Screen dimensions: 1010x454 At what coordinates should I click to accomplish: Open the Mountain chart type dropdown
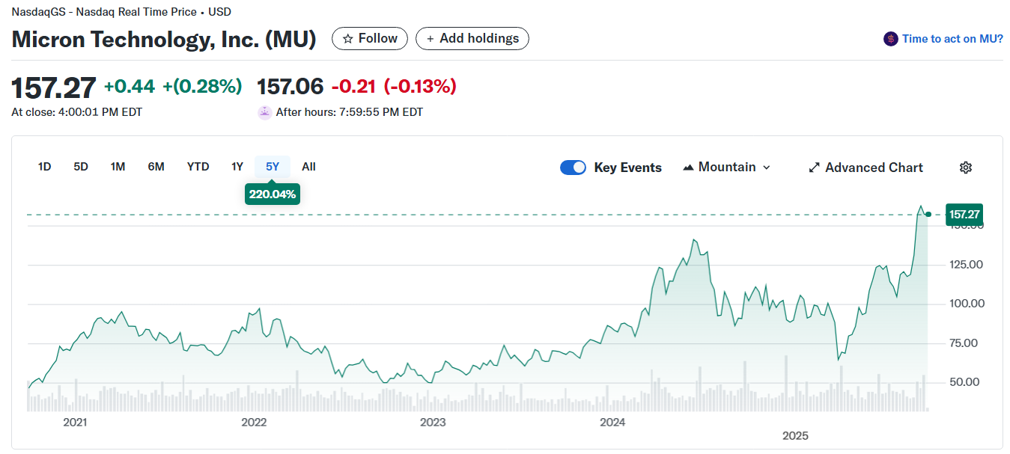point(727,168)
